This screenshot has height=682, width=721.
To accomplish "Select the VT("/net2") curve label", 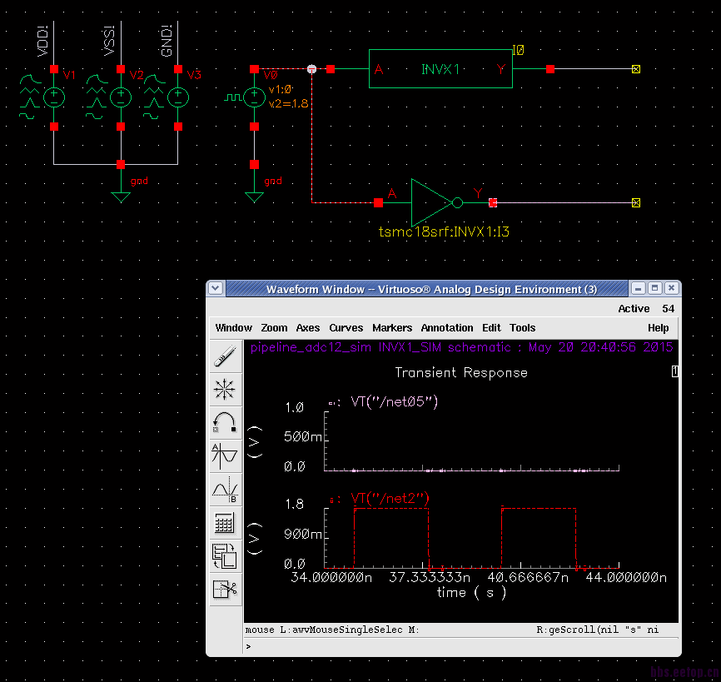I will click(x=390, y=499).
